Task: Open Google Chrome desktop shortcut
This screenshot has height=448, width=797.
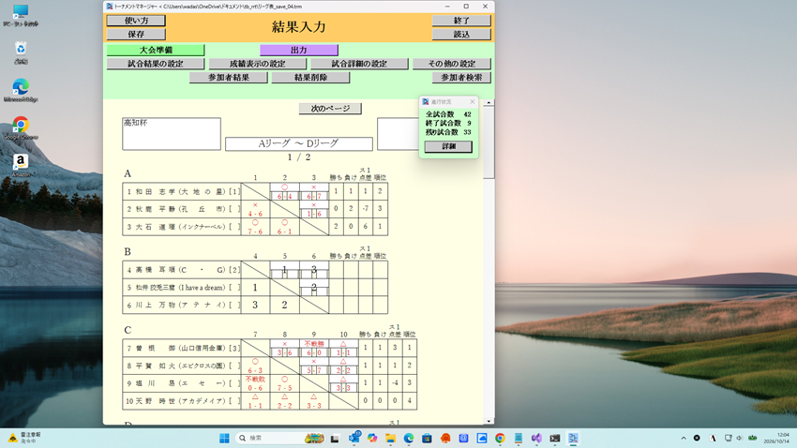Action: click(21, 128)
